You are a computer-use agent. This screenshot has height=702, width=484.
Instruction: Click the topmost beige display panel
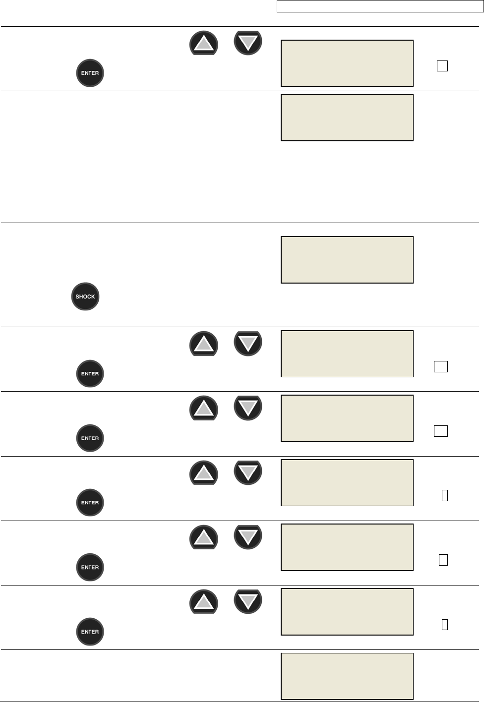click(x=347, y=63)
